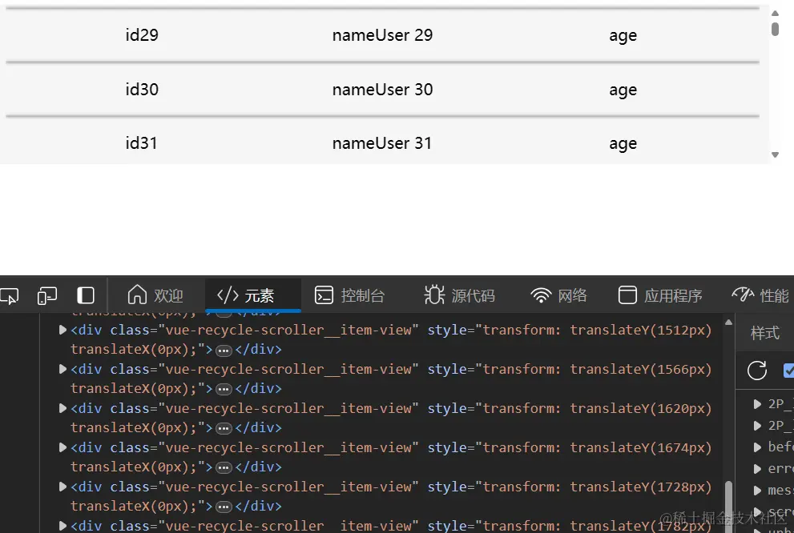The image size is (794, 533).
Task: Select the nameUser 30 cell
Action: click(x=382, y=90)
